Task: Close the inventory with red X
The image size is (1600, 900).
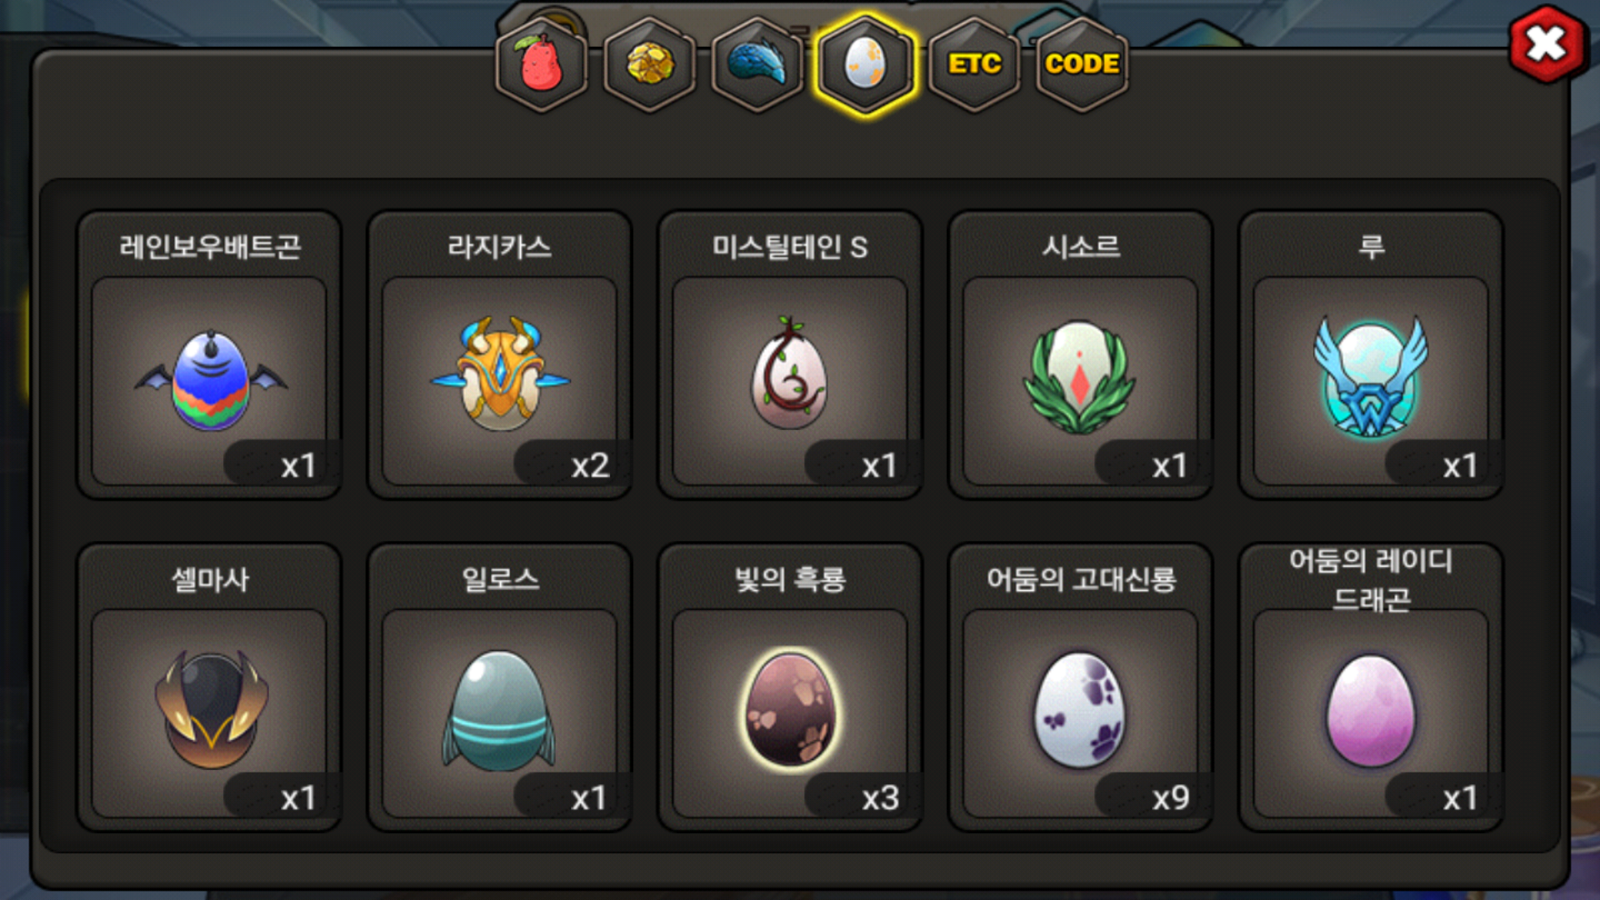Action: click(x=1547, y=44)
